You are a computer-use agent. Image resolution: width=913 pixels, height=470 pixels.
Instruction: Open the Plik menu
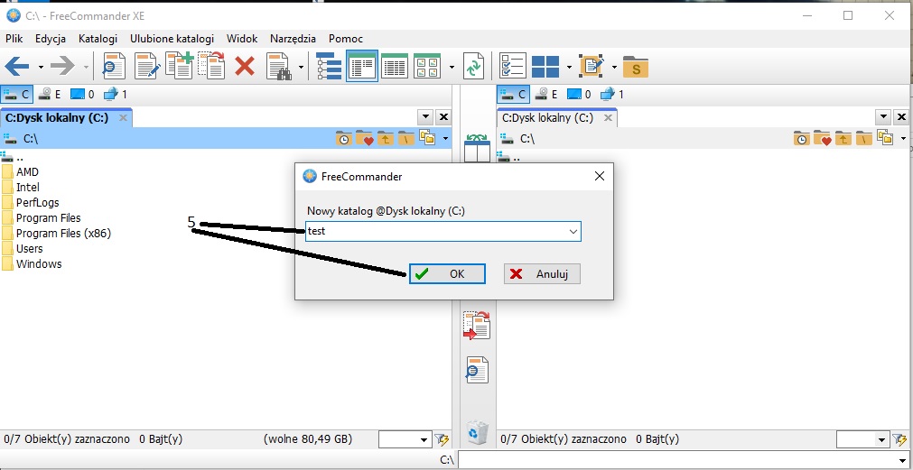click(x=14, y=39)
